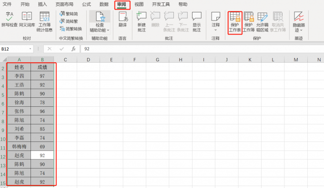Toggle 显示批注 show comments
This screenshot has width=324, height=188.
coord(196,22)
